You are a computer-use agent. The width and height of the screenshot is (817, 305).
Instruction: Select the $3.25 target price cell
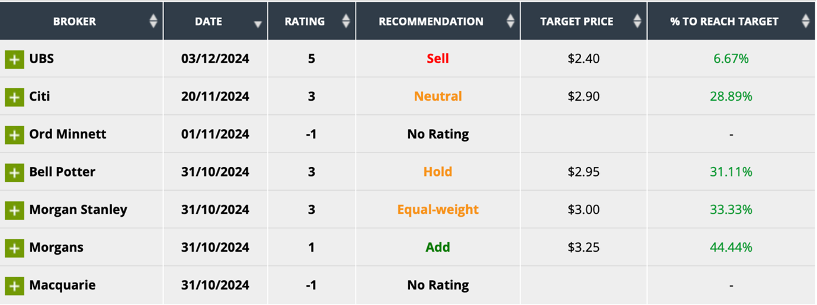click(584, 247)
